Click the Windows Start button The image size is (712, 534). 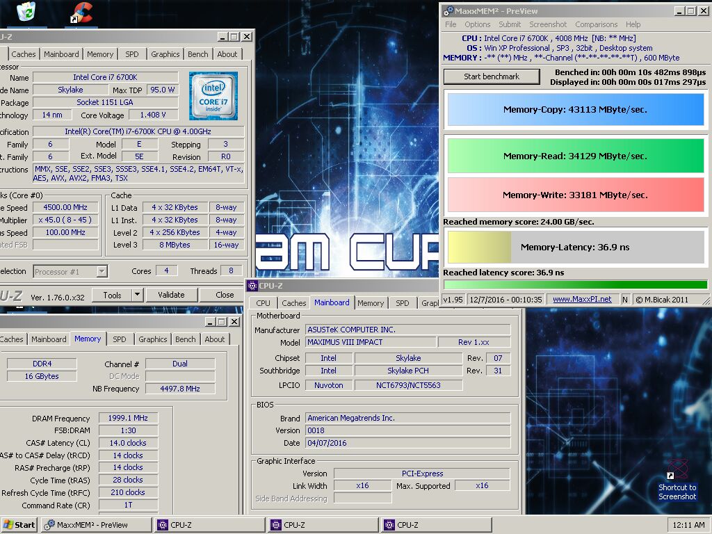tap(19, 525)
